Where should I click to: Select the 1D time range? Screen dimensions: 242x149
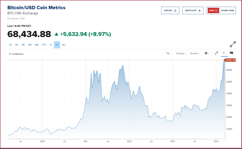[x=10, y=45]
